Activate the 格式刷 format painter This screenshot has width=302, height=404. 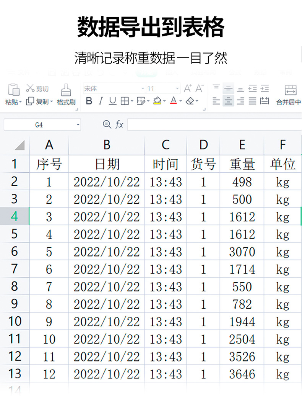pyautogui.click(x=66, y=94)
